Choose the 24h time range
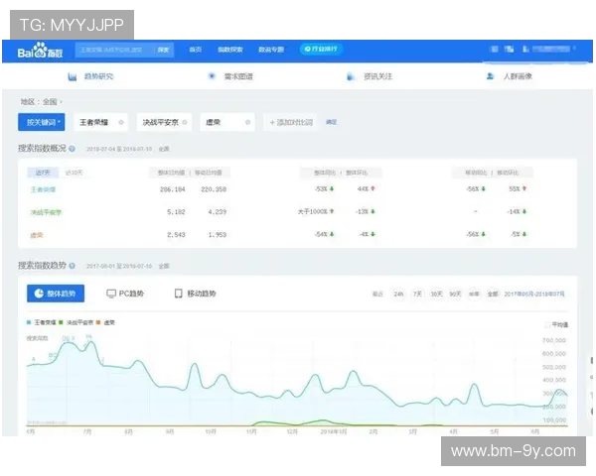Screen dimensions: 596x476 [398, 295]
